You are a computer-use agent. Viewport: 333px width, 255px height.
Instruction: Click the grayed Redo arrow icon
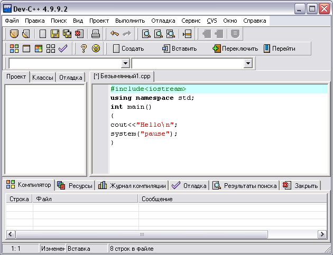127,33
